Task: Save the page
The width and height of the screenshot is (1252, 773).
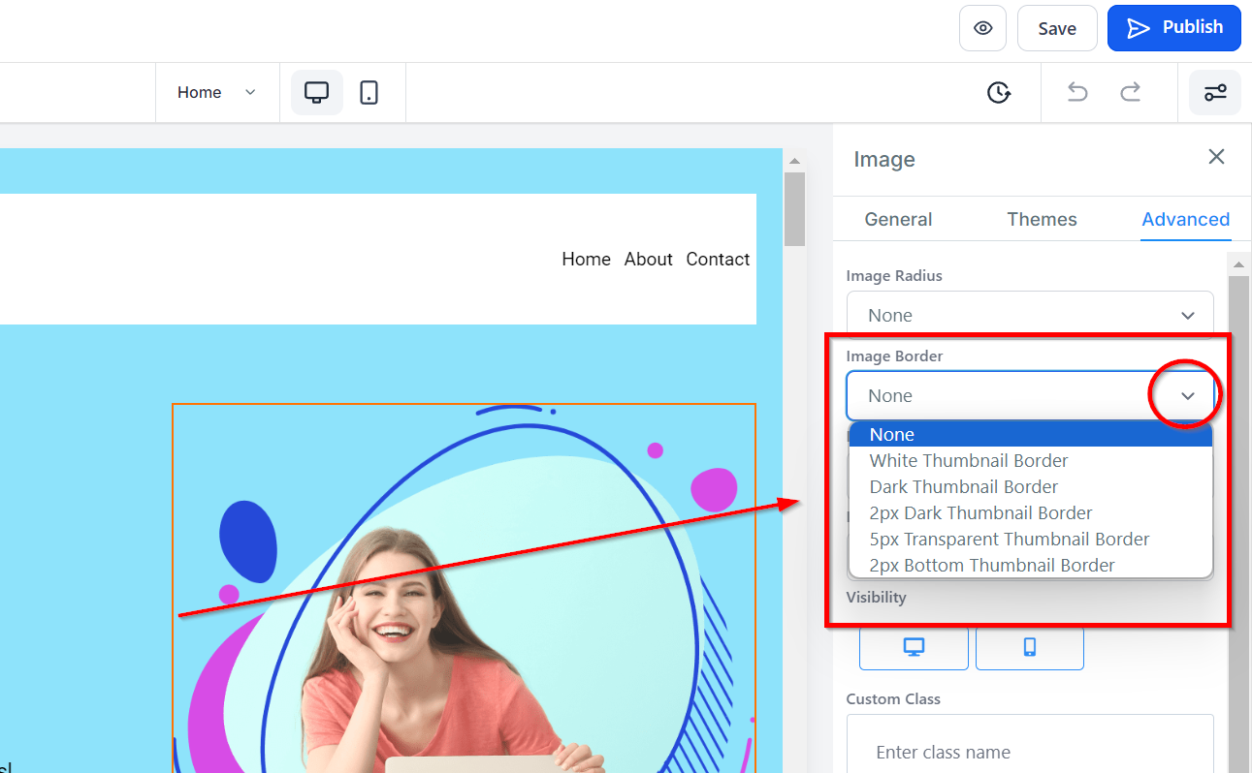Action: pyautogui.click(x=1057, y=28)
